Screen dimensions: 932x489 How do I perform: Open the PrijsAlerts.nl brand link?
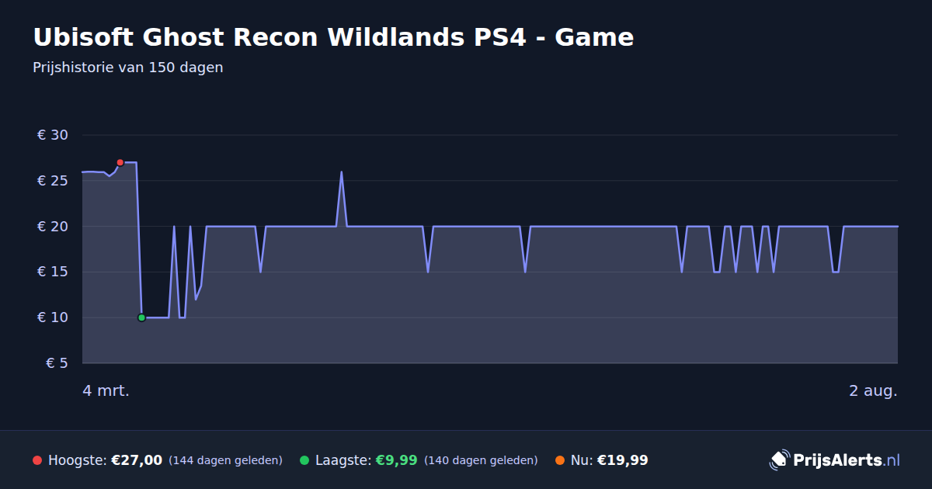(835, 460)
